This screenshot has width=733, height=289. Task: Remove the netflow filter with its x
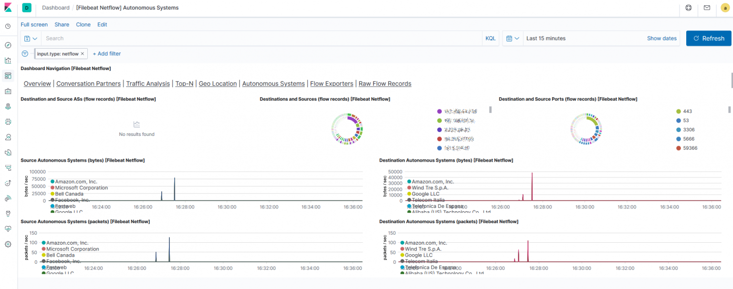pyautogui.click(x=81, y=53)
